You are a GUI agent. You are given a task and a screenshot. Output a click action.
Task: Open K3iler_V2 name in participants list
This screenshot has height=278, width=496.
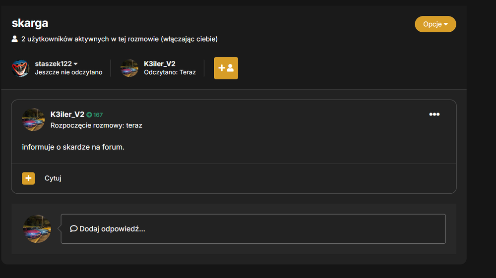pos(159,64)
